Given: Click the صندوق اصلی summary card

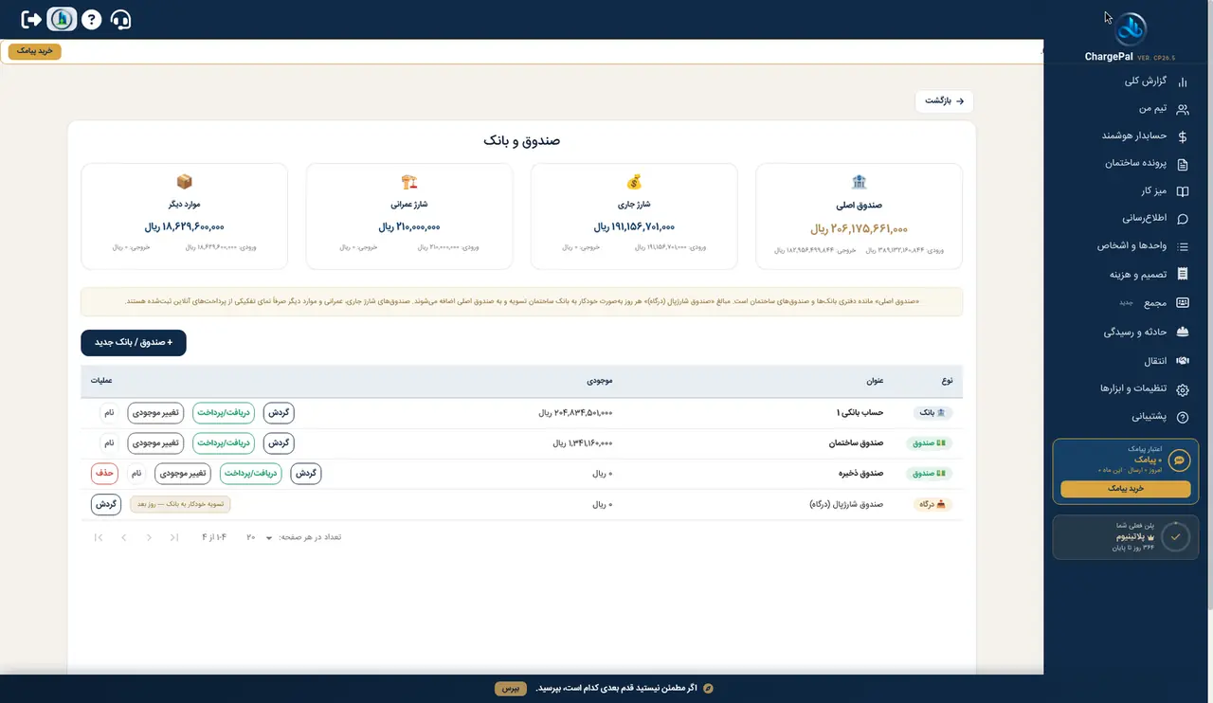Looking at the screenshot, I should click(859, 216).
